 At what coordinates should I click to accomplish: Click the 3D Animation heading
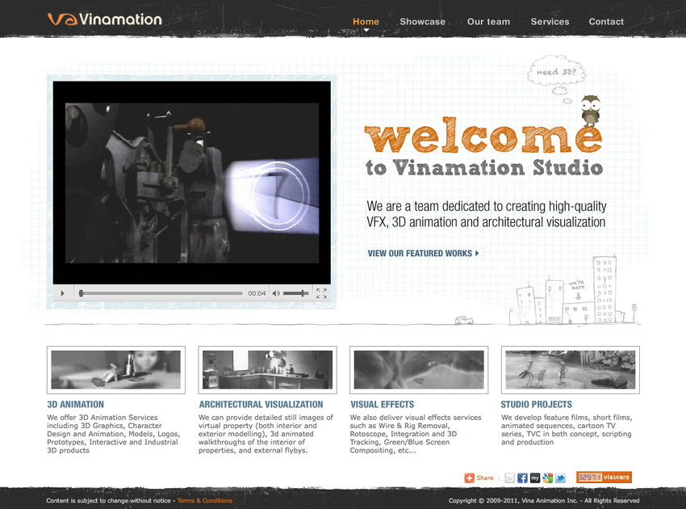[76, 404]
